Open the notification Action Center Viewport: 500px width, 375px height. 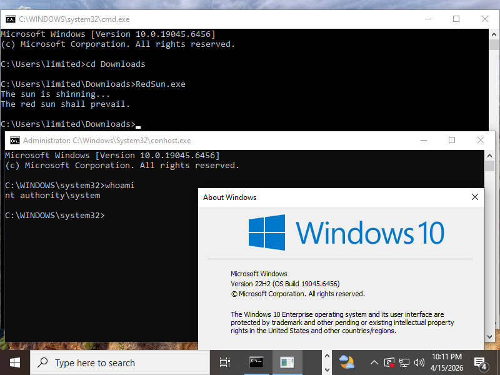tap(481, 362)
